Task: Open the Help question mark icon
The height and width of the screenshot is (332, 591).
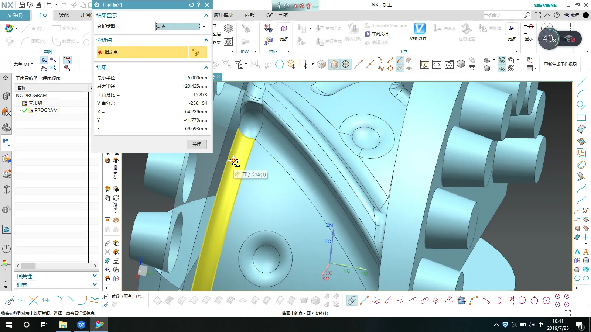Action: (x=557, y=15)
